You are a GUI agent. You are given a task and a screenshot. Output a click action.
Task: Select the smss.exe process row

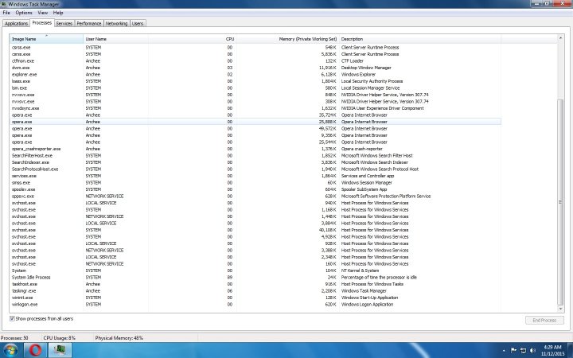[x=255, y=183]
